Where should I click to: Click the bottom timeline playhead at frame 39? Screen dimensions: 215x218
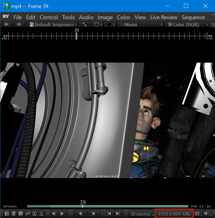pyautogui.click(x=83, y=206)
